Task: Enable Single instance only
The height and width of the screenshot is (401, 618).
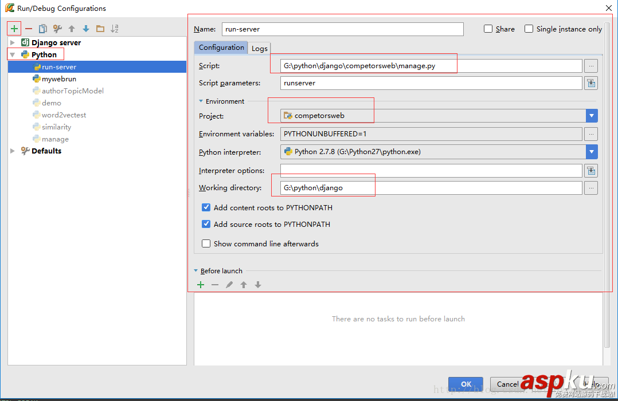Action: pyautogui.click(x=529, y=29)
